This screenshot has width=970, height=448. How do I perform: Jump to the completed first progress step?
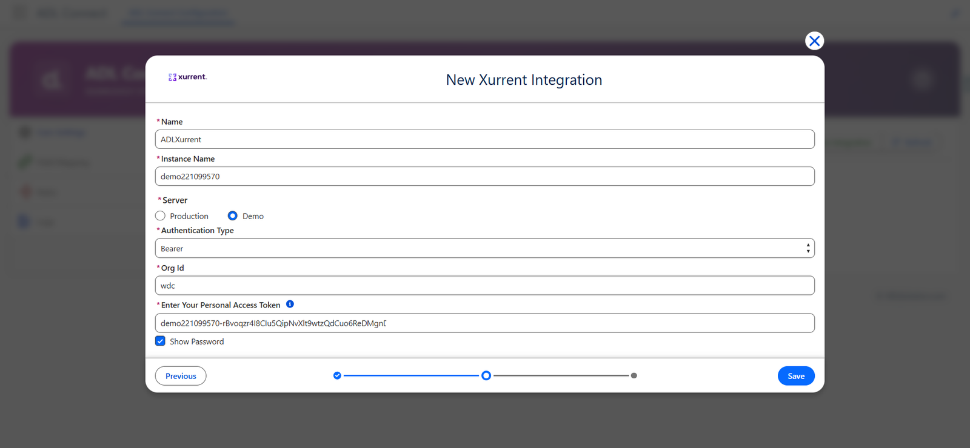pos(337,375)
